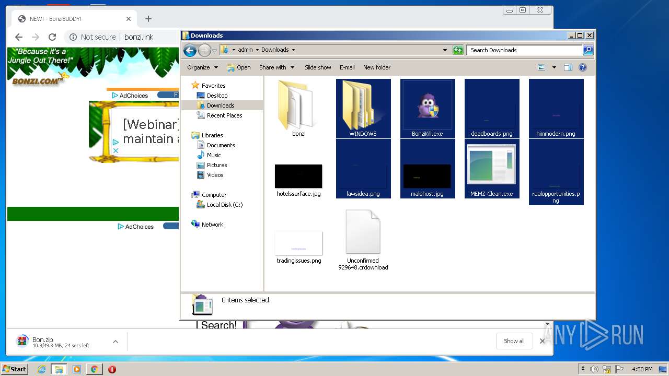This screenshot has height=376, width=669.
Task: Click the Explorer Back navigation arrow
Action: click(x=190, y=50)
